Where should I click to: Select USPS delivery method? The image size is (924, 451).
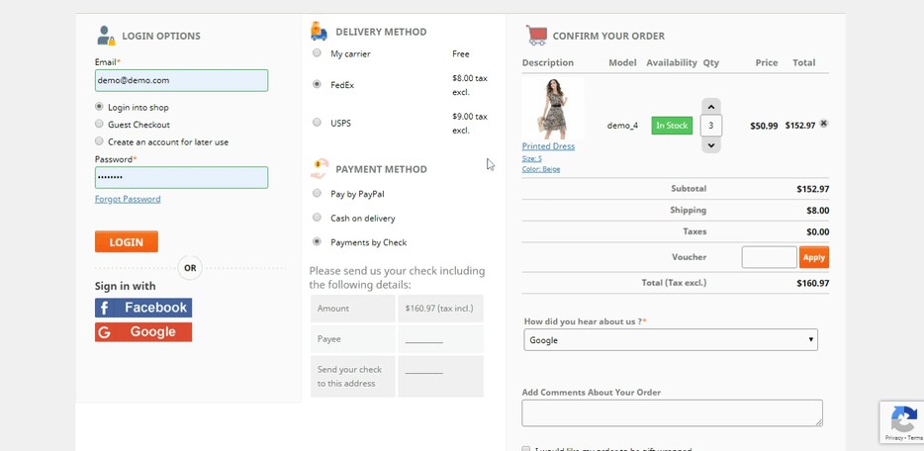pyautogui.click(x=317, y=123)
